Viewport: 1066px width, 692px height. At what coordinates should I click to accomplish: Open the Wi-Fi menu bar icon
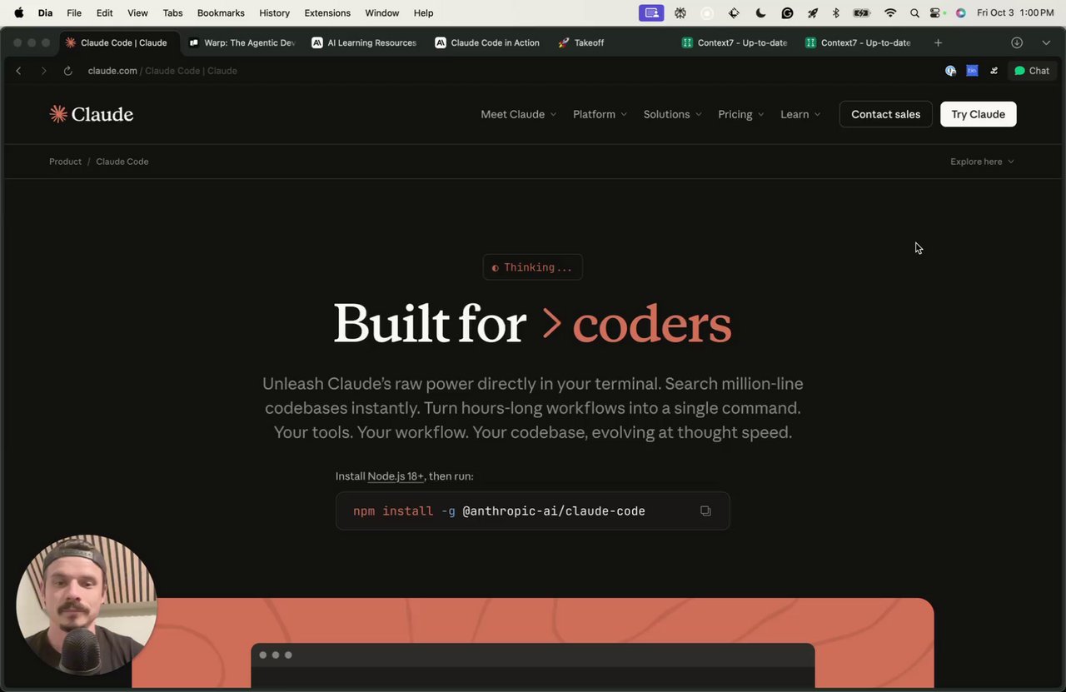click(x=890, y=12)
